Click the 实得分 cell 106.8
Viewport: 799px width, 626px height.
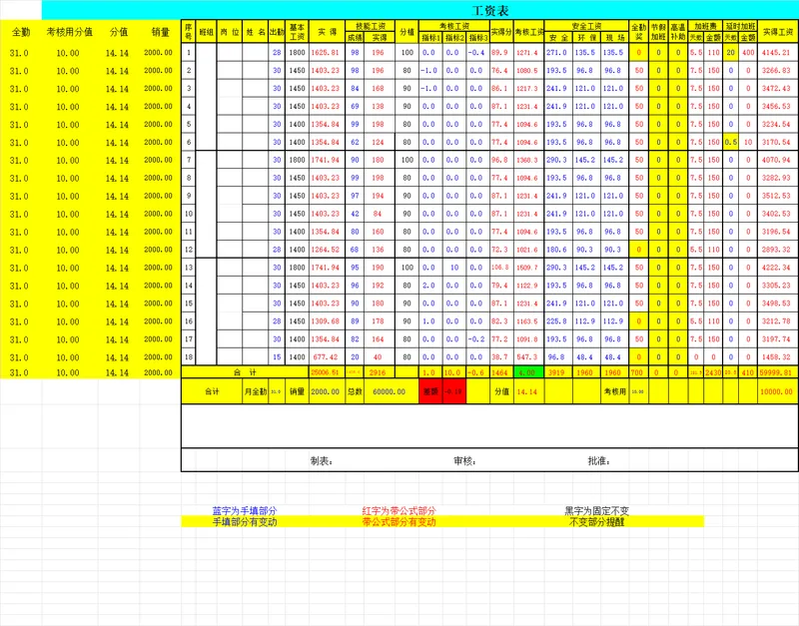(501, 268)
